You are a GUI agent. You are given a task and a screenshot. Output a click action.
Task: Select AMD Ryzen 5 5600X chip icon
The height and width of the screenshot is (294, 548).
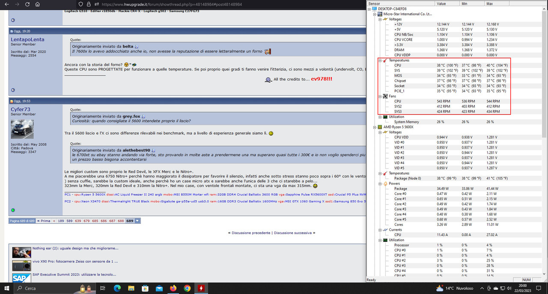click(380, 127)
